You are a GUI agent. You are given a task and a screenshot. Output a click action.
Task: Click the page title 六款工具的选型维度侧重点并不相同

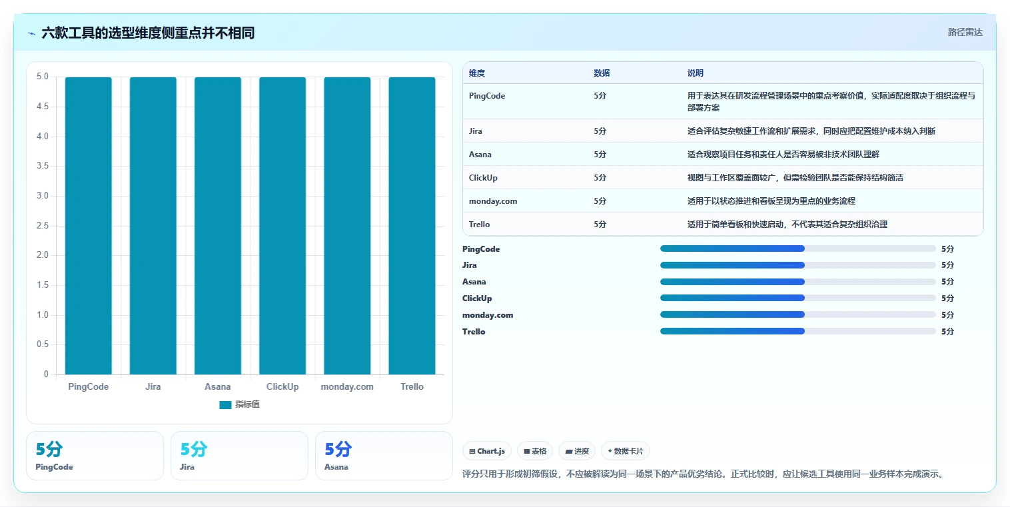[x=148, y=33]
